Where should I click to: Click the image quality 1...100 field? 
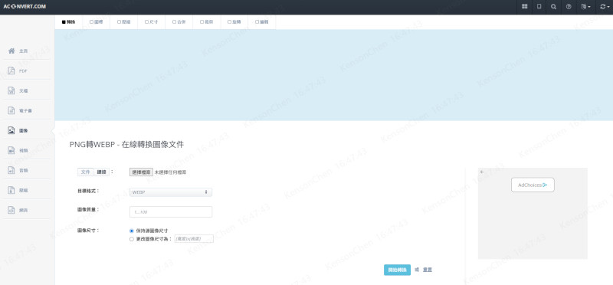[171, 212]
